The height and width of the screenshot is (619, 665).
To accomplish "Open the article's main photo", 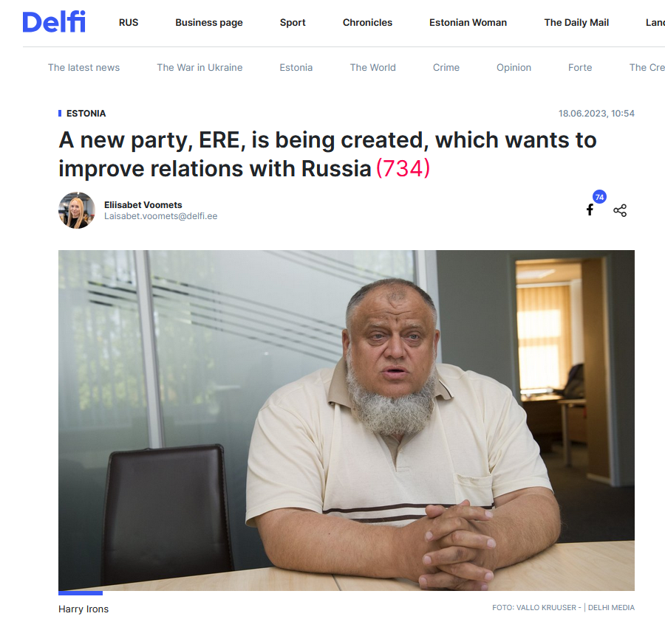I will (347, 421).
